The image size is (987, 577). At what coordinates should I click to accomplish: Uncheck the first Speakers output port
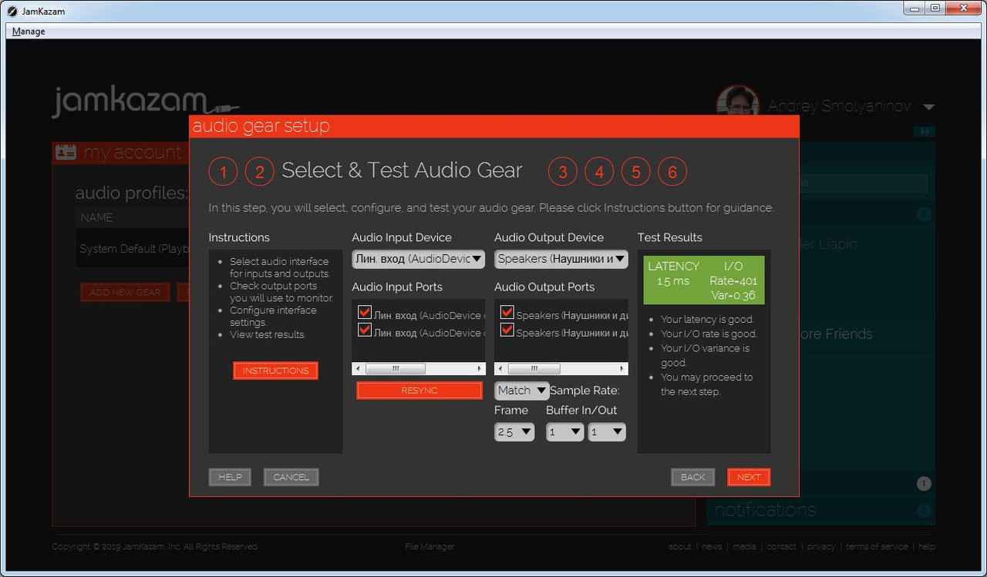tap(507, 313)
